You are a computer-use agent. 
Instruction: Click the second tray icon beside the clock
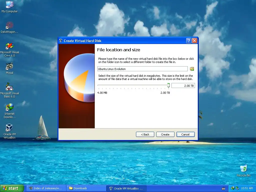(x=237, y=188)
